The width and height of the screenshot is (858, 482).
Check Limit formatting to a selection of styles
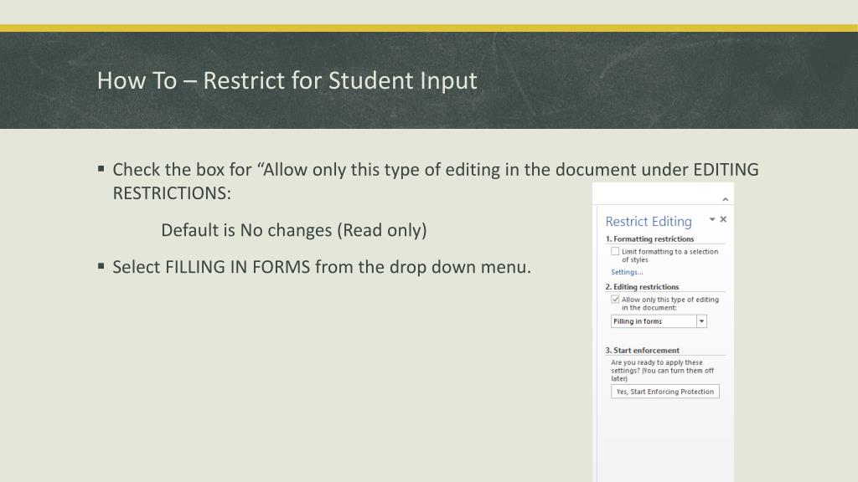615,251
